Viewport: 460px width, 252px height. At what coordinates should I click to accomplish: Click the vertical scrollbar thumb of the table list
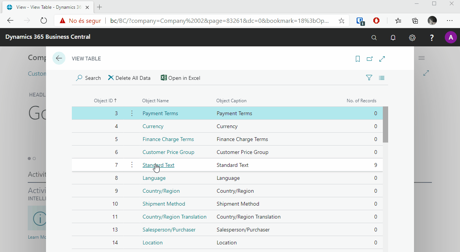[x=385, y=124]
